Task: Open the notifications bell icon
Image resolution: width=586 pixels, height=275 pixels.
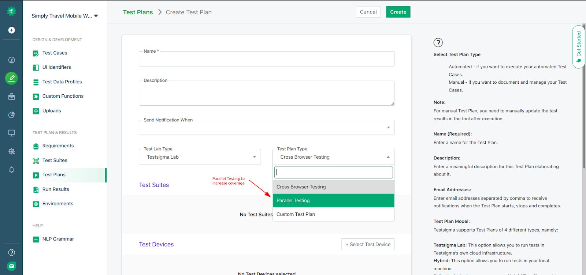Action: pos(11,170)
